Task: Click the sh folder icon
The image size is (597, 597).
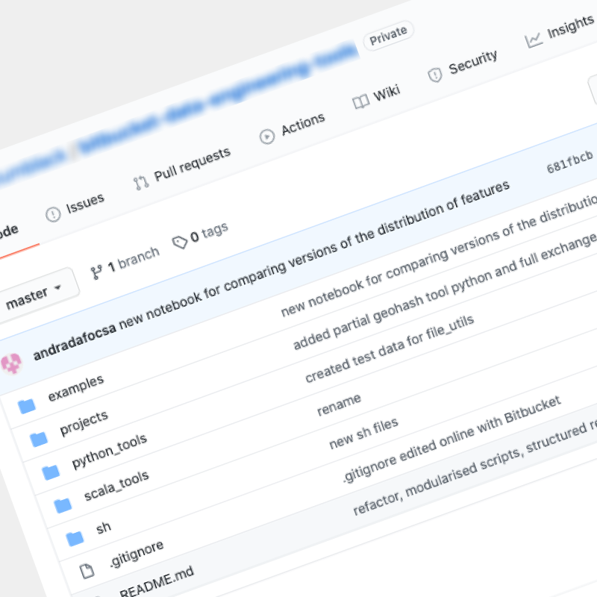Action: coord(75,539)
